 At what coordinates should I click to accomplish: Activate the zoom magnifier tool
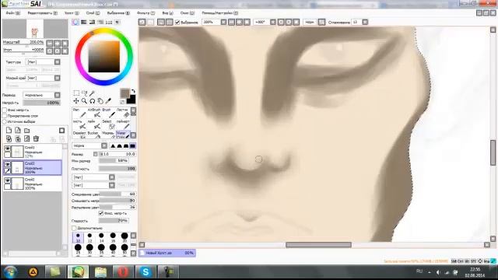coord(84,101)
